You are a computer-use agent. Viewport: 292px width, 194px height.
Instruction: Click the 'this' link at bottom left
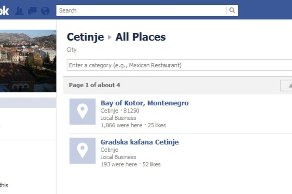(x=4, y=185)
